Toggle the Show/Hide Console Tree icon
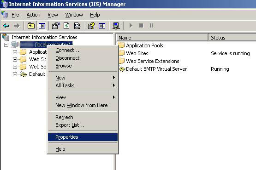 pos(42,26)
